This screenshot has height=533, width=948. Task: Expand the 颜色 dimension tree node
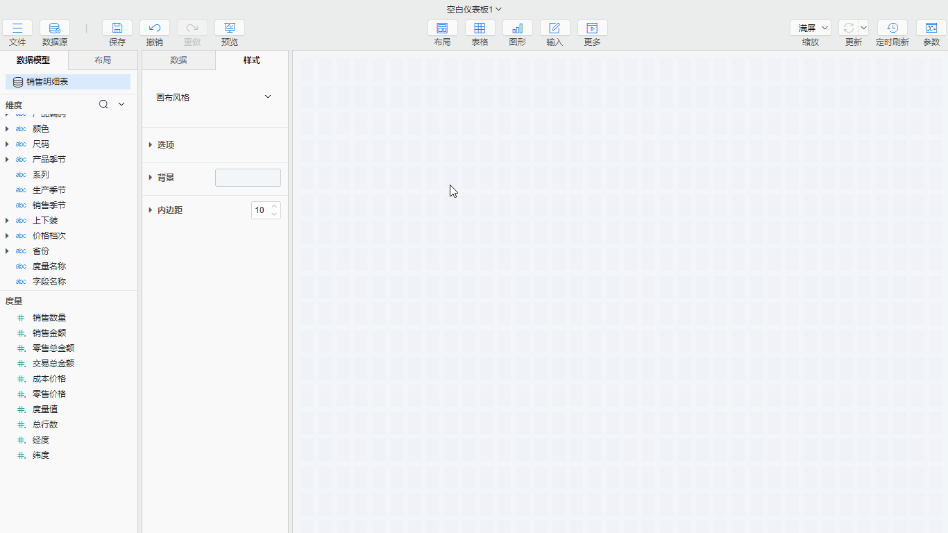(x=8, y=129)
